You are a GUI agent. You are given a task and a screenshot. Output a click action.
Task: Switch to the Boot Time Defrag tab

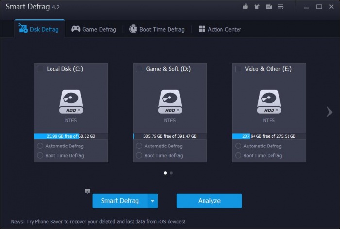coord(157,29)
